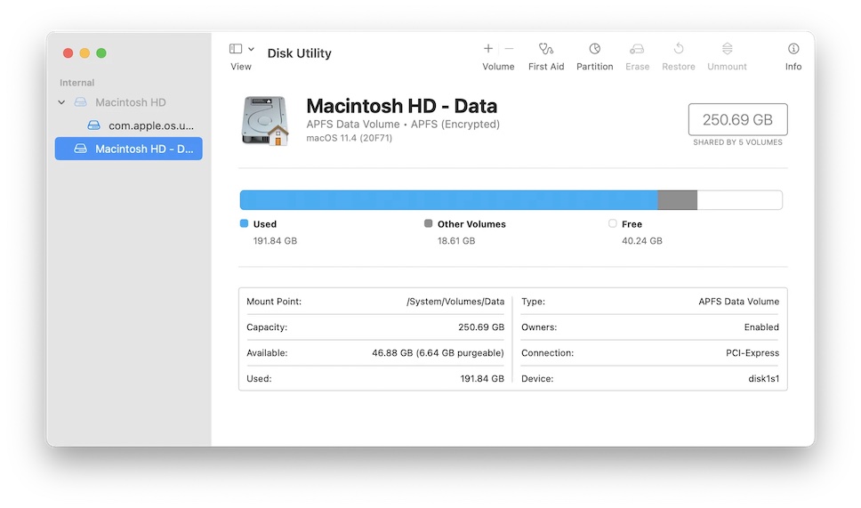861x508 pixels.
Task: Click the macOS 11.4 (20F71) text
Action: (350, 138)
